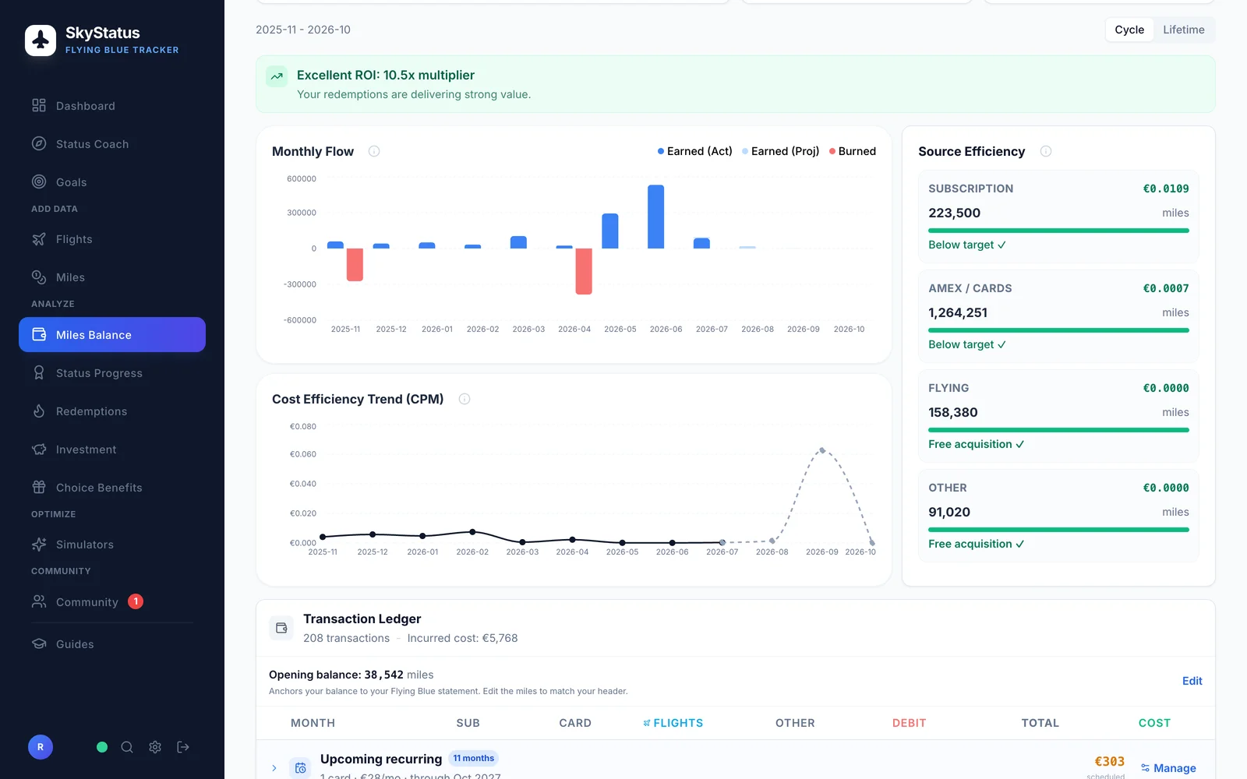Click the 223,500 subscription miles value
The width and height of the screenshot is (1247, 779).
[x=955, y=213]
